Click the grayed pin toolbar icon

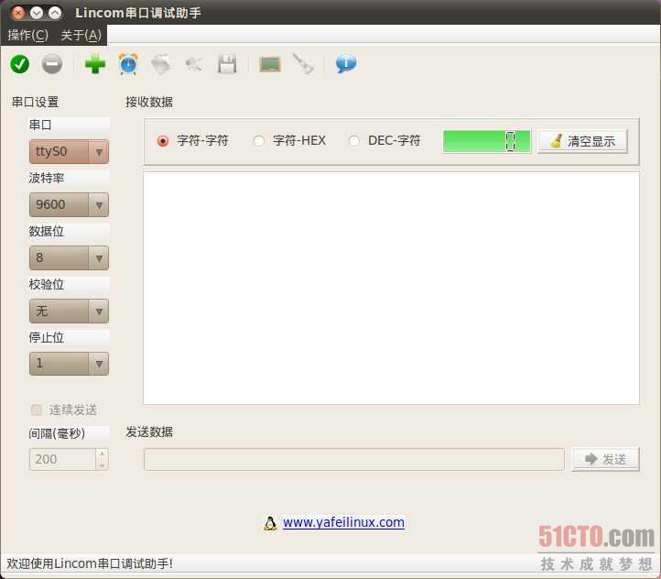pyautogui.click(x=194, y=64)
